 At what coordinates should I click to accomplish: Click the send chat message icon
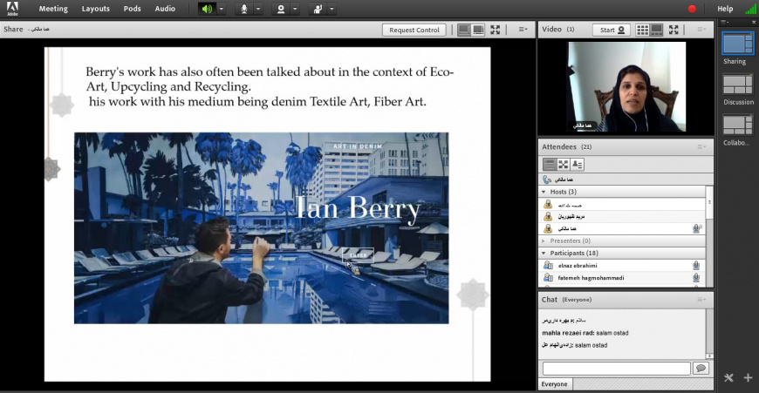(x=701, y=369)
